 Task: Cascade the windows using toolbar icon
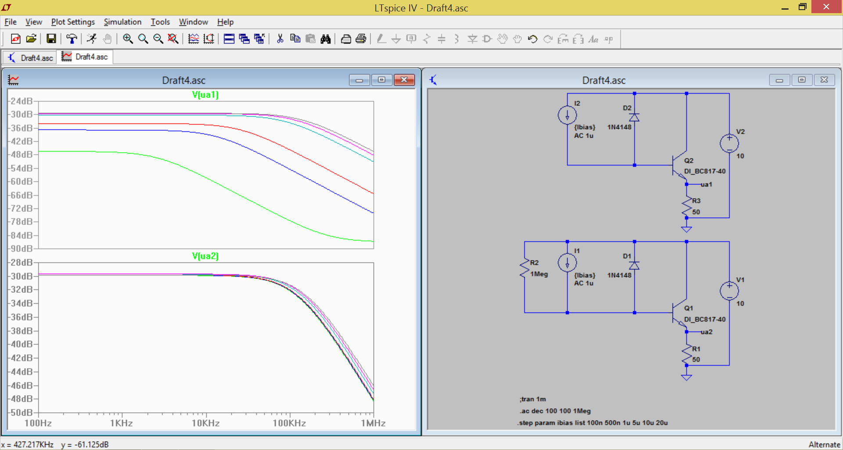[x=244, y=39]
